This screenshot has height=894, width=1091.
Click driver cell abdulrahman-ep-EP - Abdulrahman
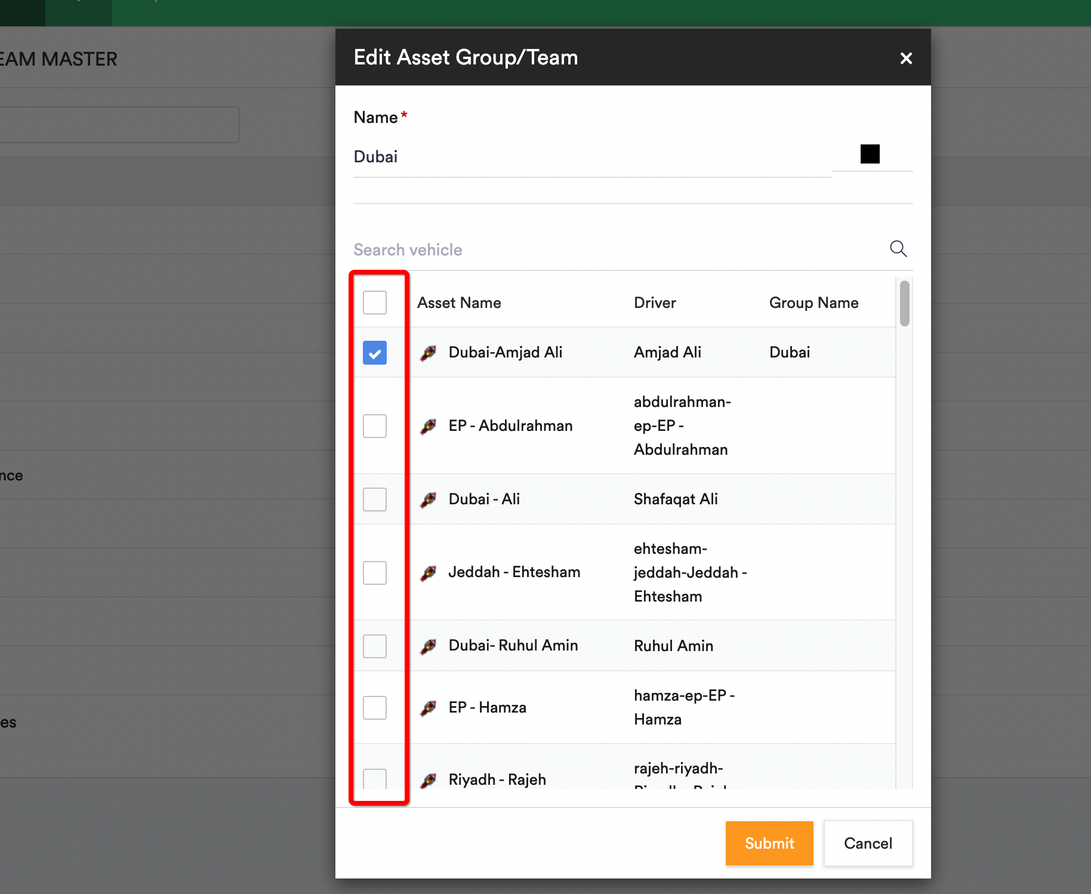click(x=682, y=426)
